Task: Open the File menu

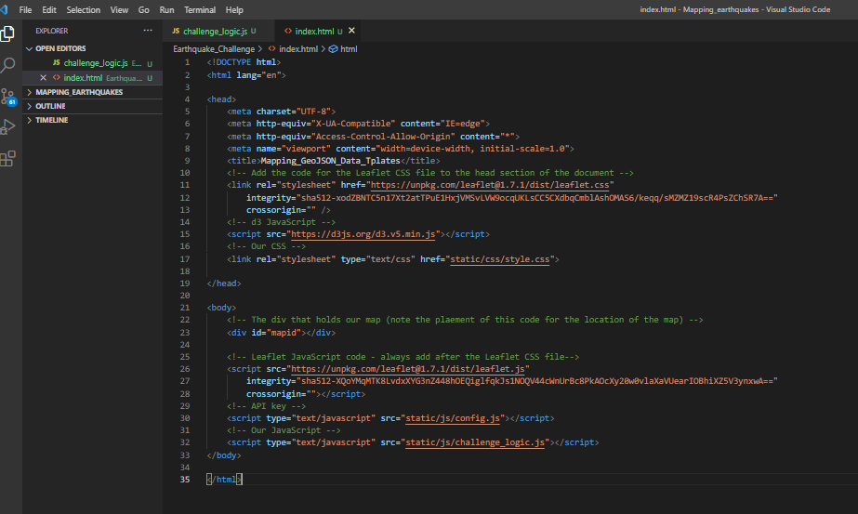Action: click(x=25, y=10)
